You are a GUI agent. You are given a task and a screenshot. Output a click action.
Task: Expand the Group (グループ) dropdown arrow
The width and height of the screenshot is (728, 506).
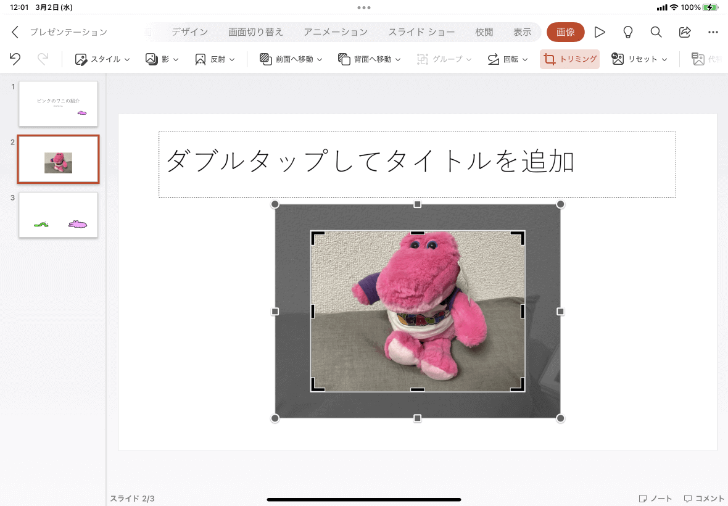point(468,60)
